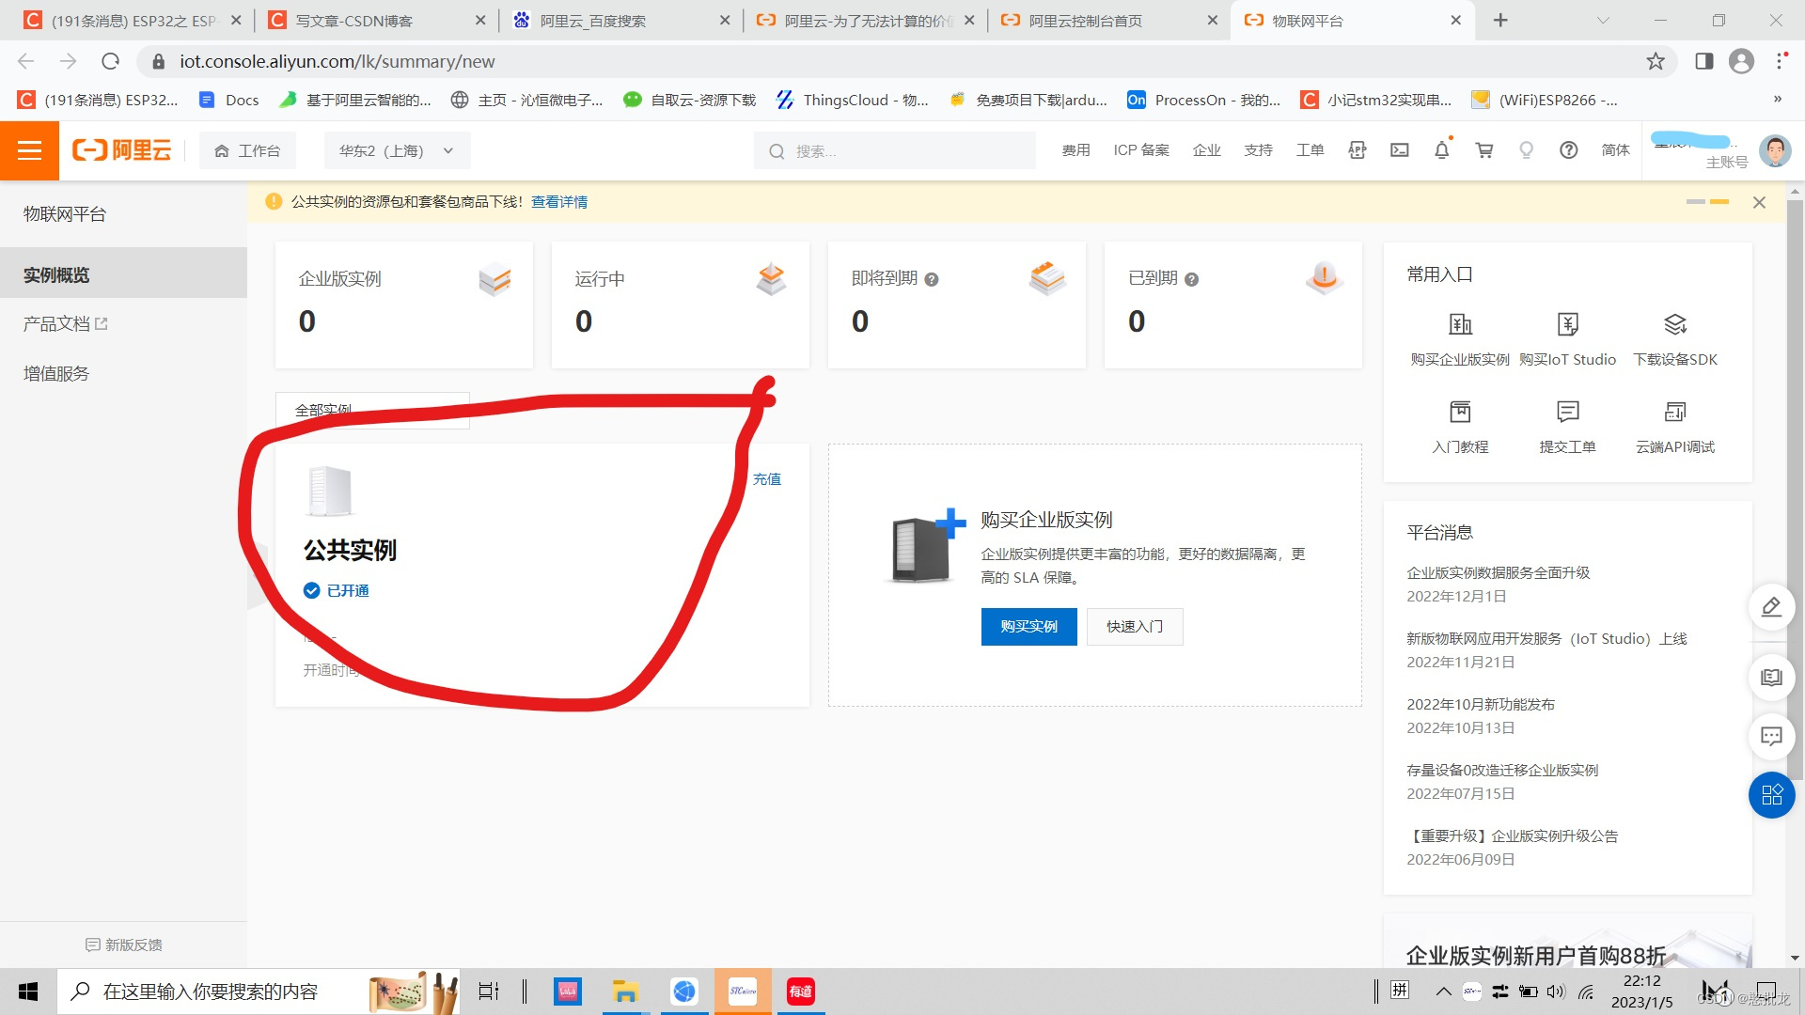Image resolution: width=1805 pixels, height=1015 pixels.
Task: Open the 充值 link on 公共实例 card
Action: [767, 478]
